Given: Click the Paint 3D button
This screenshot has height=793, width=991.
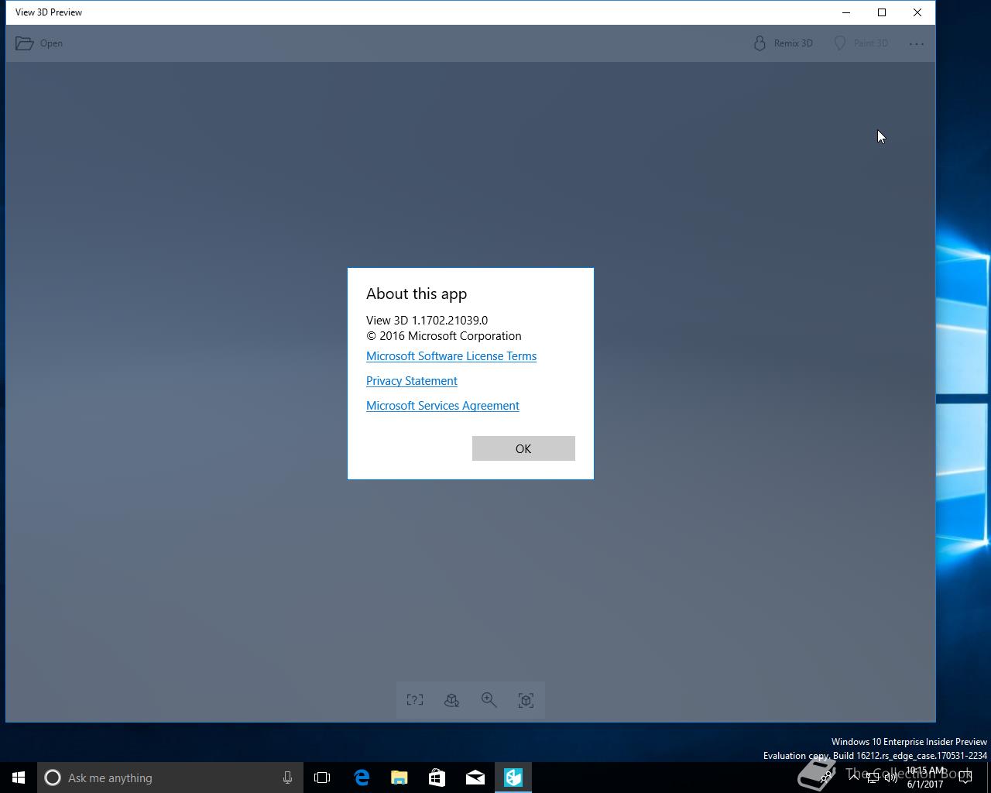Looking at the screenshot, I should [x=861, y=43].
